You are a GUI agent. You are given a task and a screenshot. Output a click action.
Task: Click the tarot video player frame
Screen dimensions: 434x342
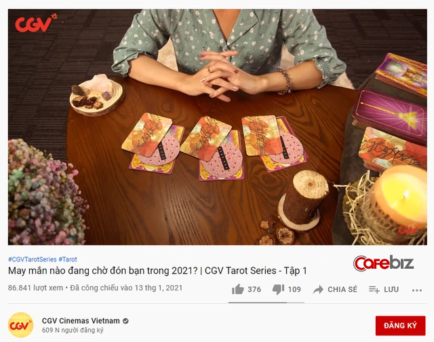(x=217, y=127)
